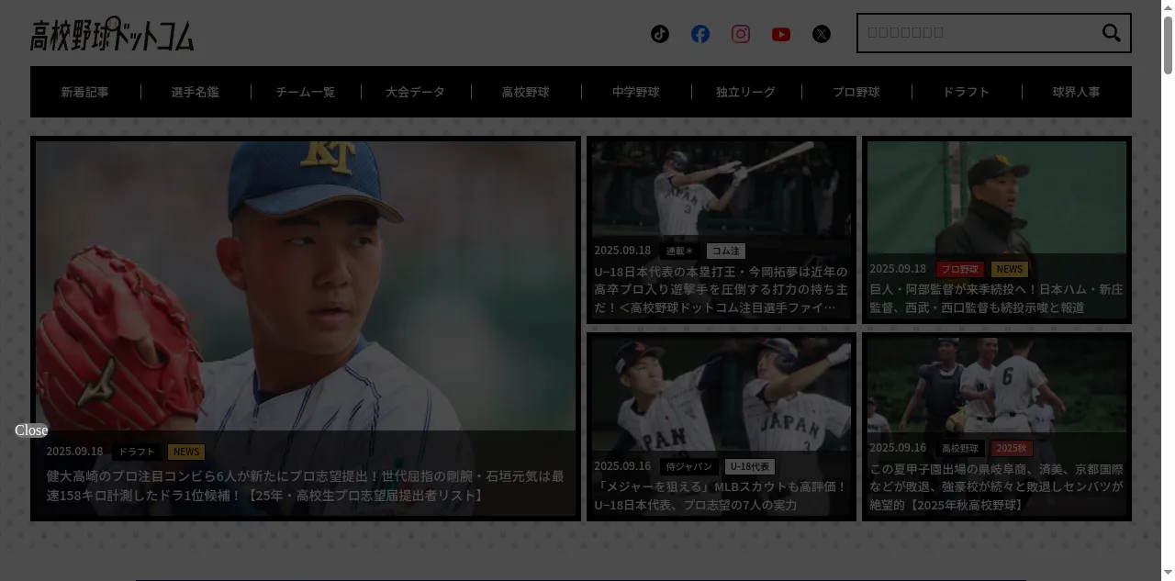Screen dimensions: 1175x581
Task: Click the コム注 tag label
Action: [x=726, y=251]
